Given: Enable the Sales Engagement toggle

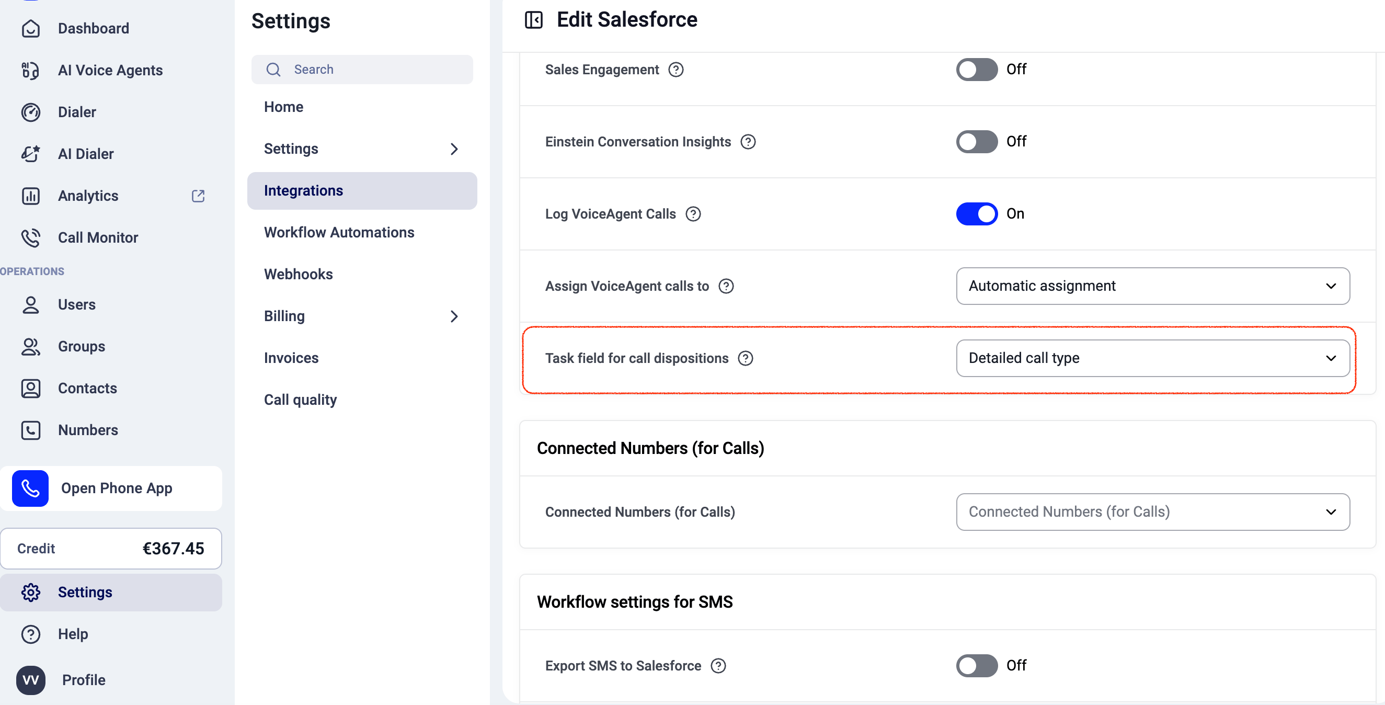Looking at the screenshot, I should (x=976, y=70).
